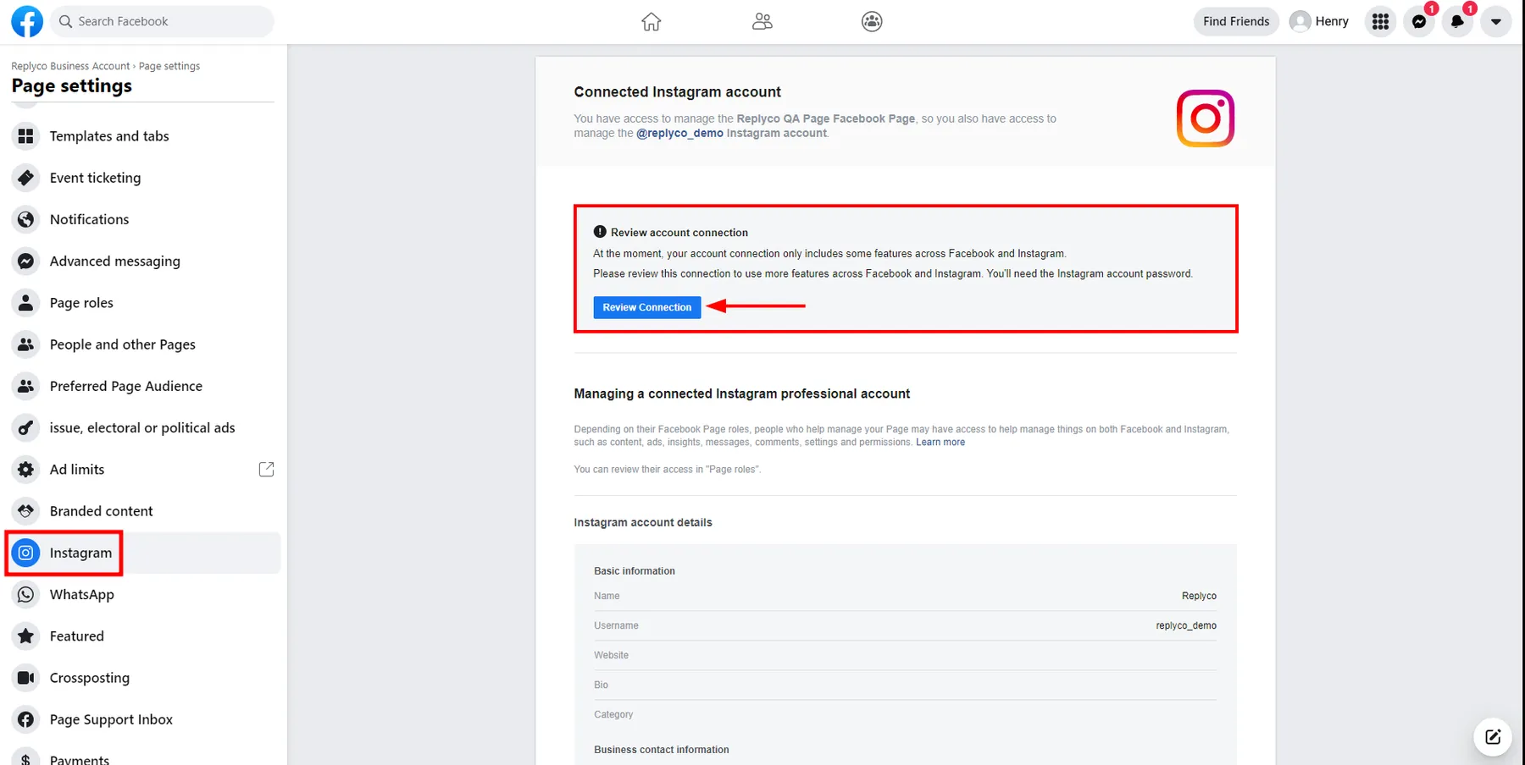This screenshot has width=1525, height=765.
Task: Click the Instagram logo in header
Action: (x=1205, y=118)
